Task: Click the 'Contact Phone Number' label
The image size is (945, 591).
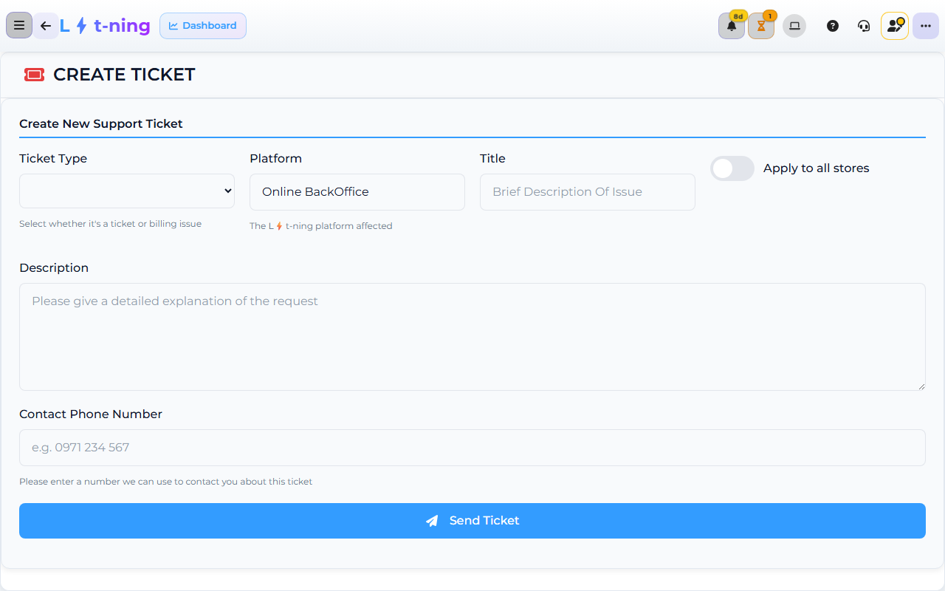Action: pyautogui.click(x=91, y=414)
